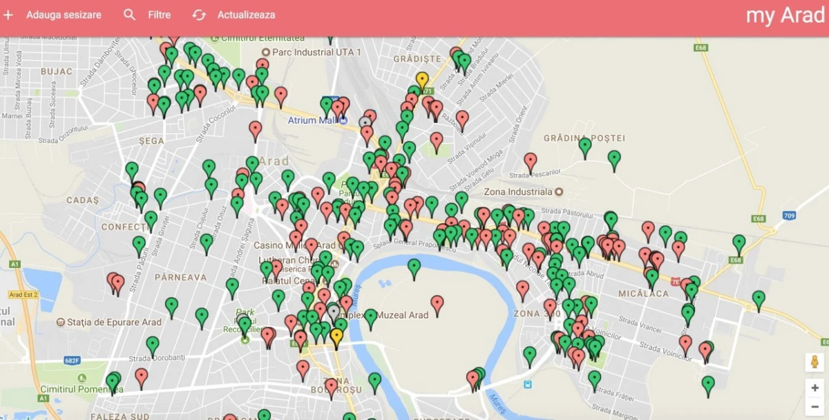This screenshot has height=420, width=829.
Task: Click the green pin in Gradina Postei left
Action: tap(585, 147)
